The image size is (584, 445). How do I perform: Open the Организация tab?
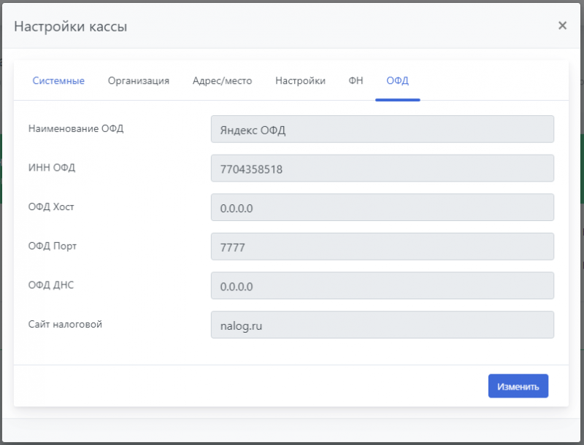139,81
